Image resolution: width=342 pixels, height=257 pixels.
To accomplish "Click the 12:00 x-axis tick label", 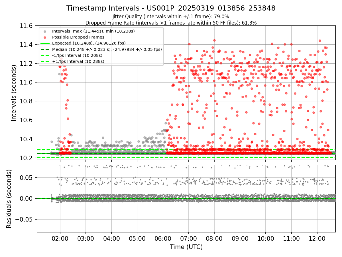I will tap(317, 239).
